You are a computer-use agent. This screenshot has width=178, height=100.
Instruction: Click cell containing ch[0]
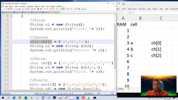[x=161, y=43]
